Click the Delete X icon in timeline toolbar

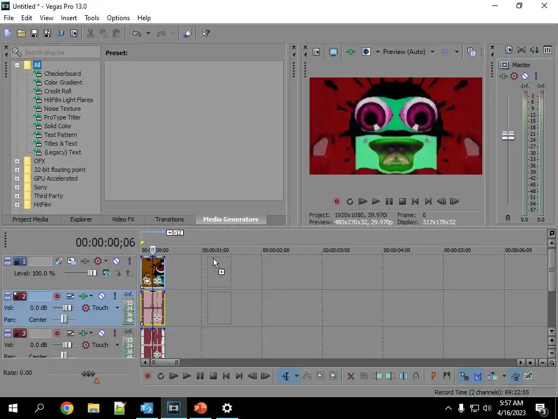click(350, 376)
